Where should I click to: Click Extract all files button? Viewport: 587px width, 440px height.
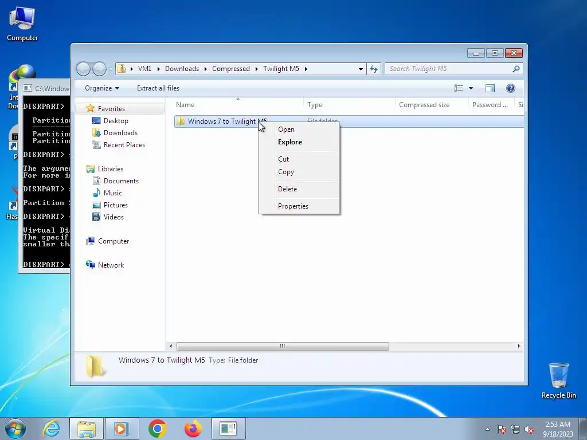pos(158,88)
